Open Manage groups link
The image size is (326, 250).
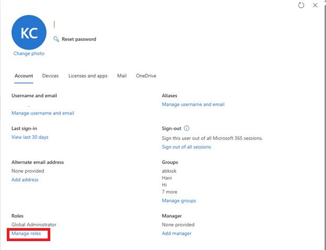pos(179,201)
